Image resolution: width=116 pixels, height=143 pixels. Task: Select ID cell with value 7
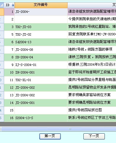pos(9,50)
